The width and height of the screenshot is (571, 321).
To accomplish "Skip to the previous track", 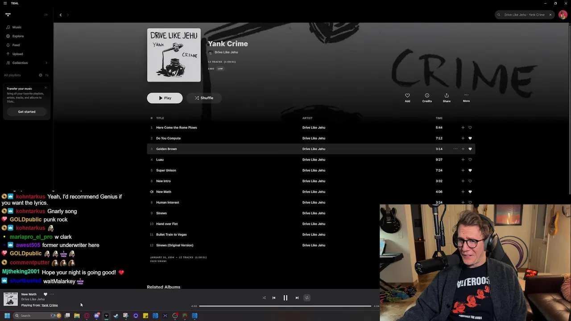I will (x=274, y=298).
